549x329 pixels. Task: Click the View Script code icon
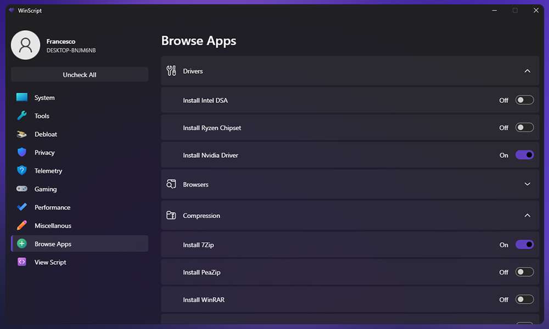pos(22,262)
